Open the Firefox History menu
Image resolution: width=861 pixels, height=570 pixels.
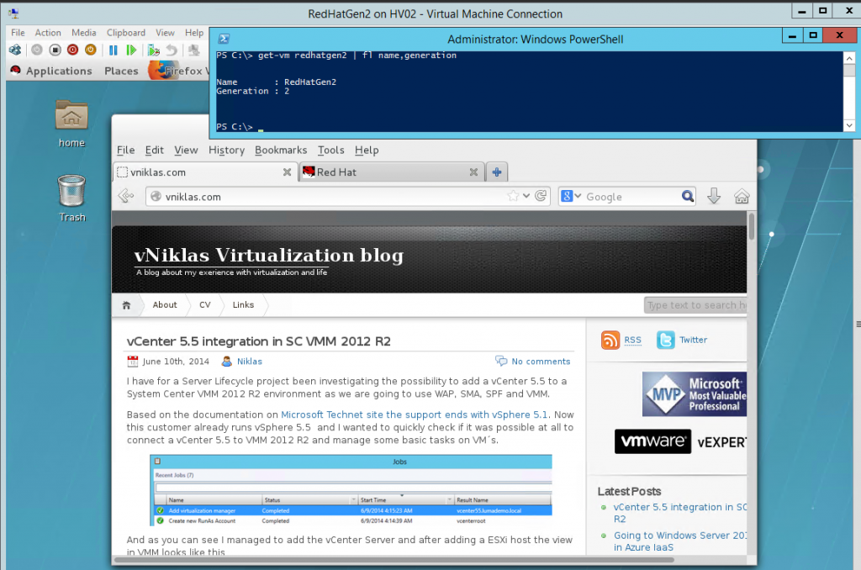coord(226,150)
